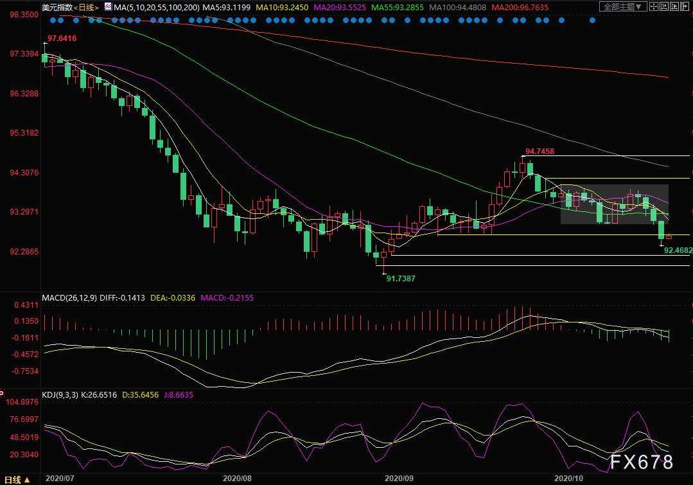Click the MACD(26,12,9) indicator label

[x=69, y=298]
